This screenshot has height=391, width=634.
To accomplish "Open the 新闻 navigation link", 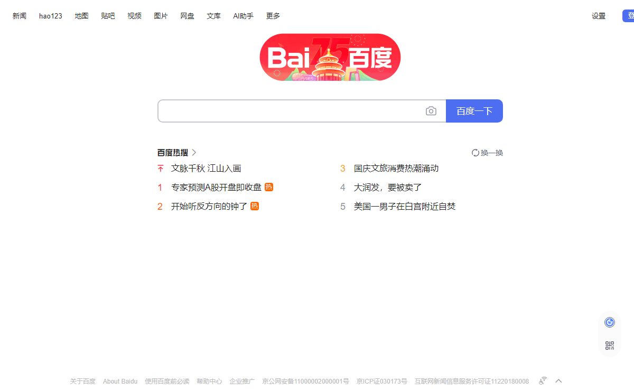I will [20, 16].
